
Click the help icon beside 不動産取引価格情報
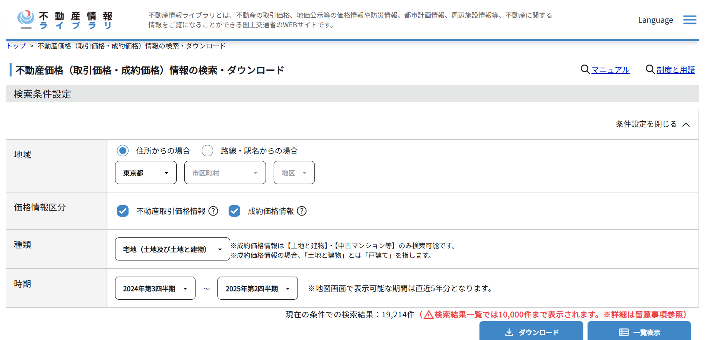click(213, 211)
